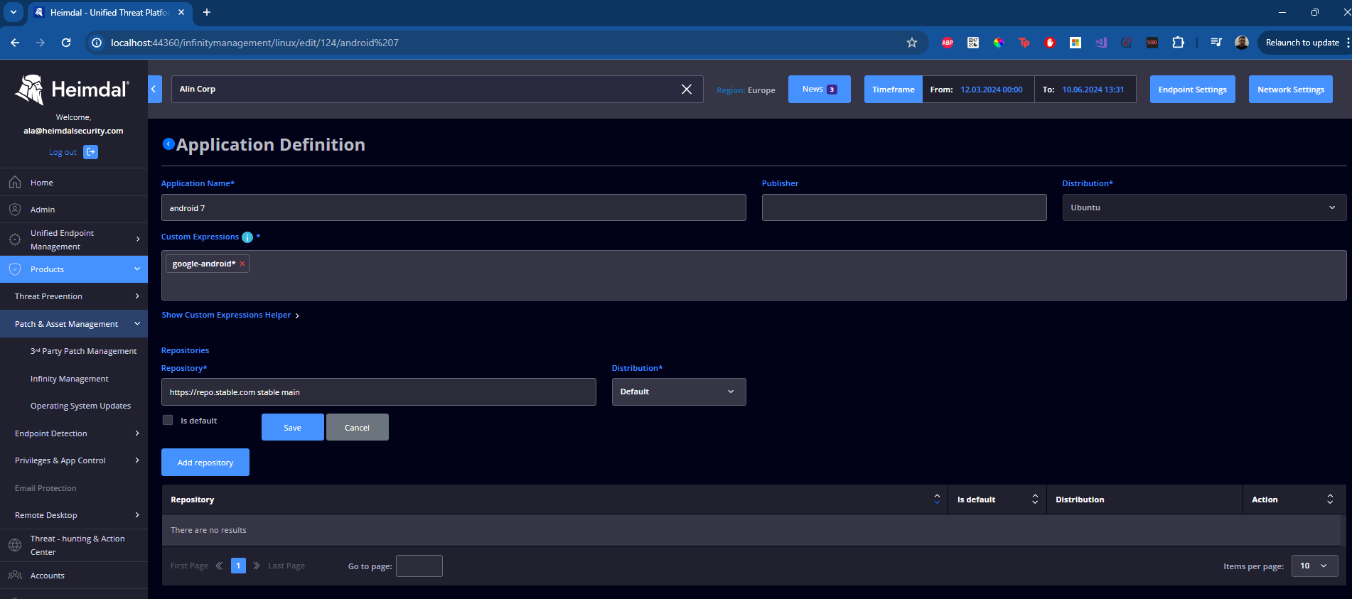Clear the Alin Corp customer selection
The width and height of the screenshot is (1352, 599).
[687, 89]
